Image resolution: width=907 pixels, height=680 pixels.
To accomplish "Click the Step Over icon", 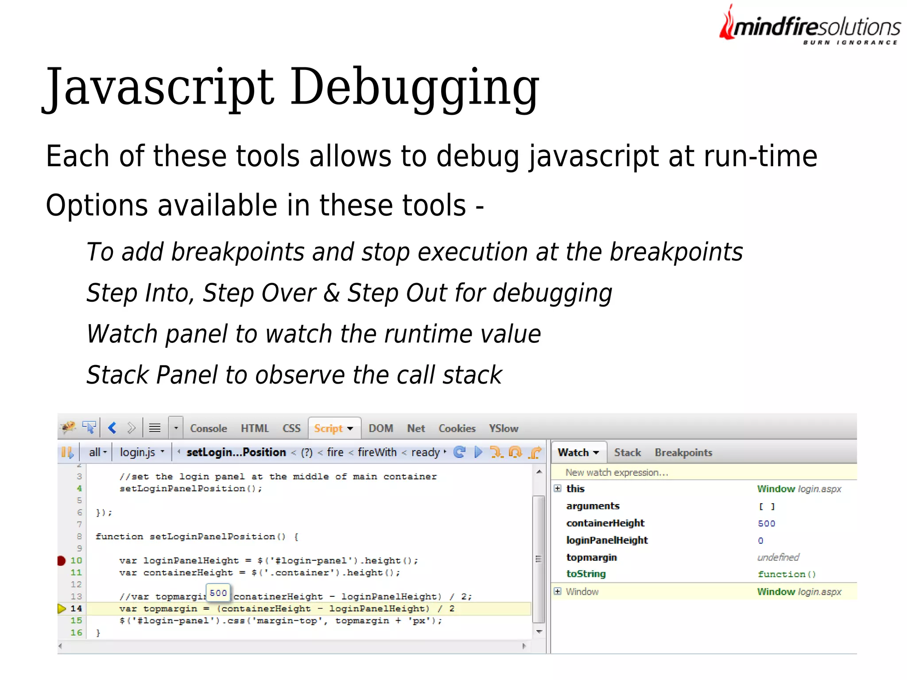I will click(x=515, y=452).
